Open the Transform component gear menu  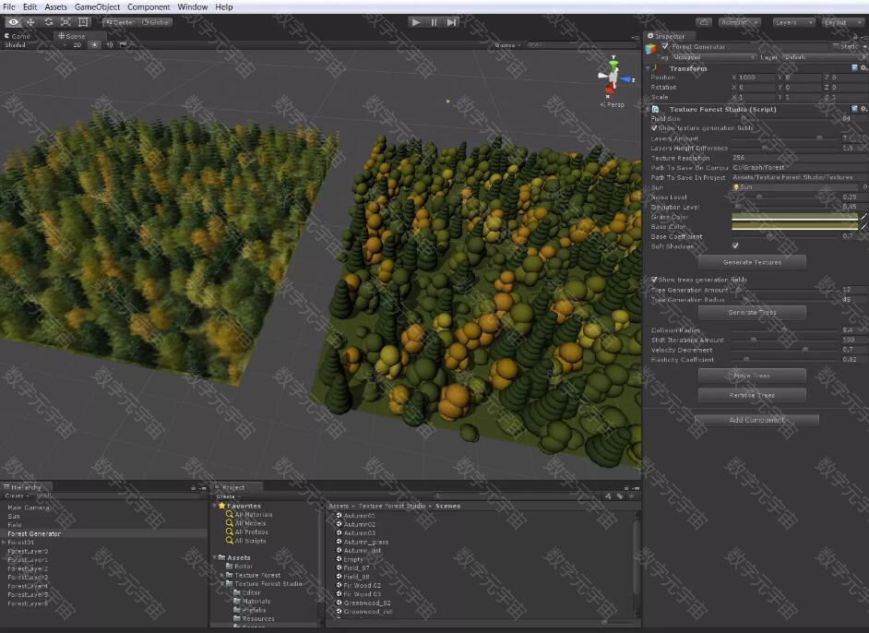[863, 68]
